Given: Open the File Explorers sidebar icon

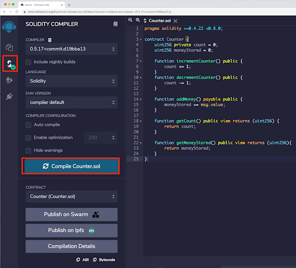Looking at the screenshot, I should click(x=9, y=47).
